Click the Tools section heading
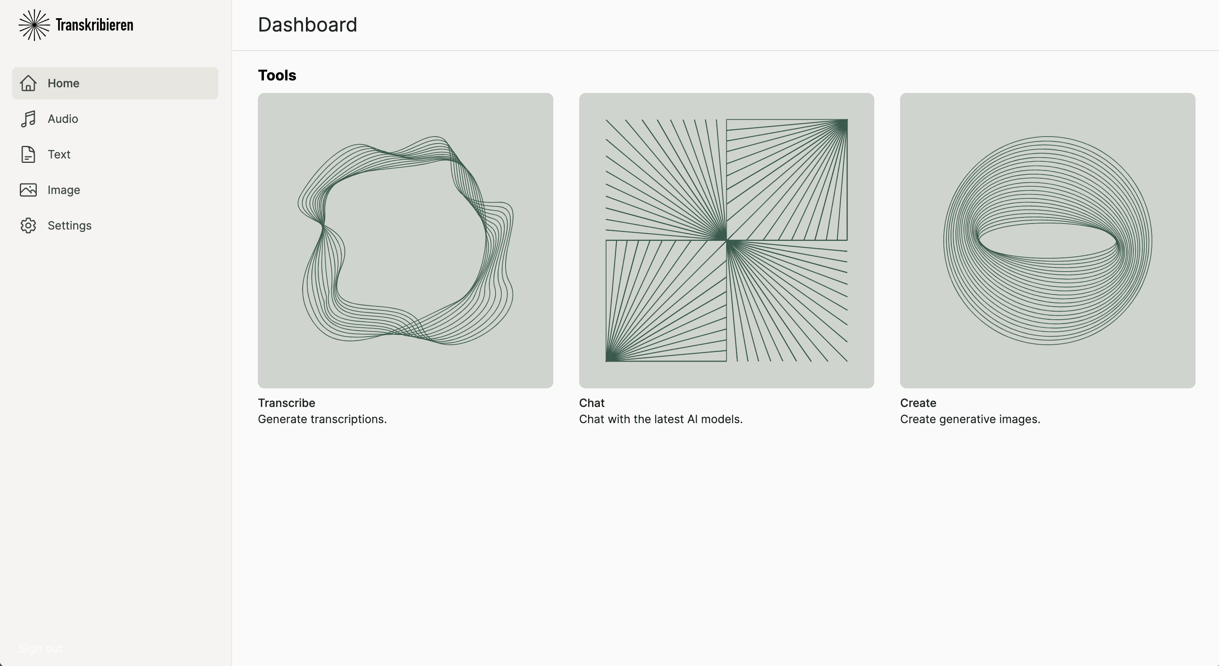This screenshot has height=666, width=1219. tap(276, 75)
